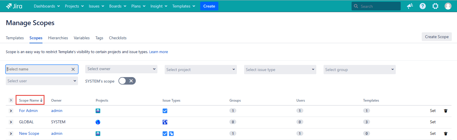Open the Insight menu in the navbar

(159, 6)
